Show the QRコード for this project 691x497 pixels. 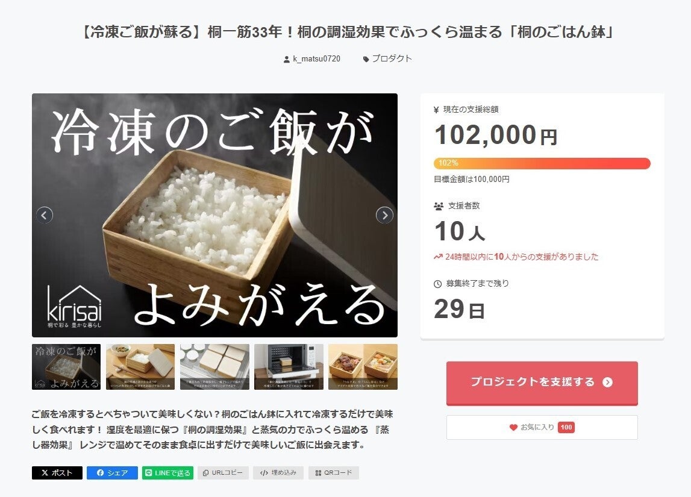[334, 473]
